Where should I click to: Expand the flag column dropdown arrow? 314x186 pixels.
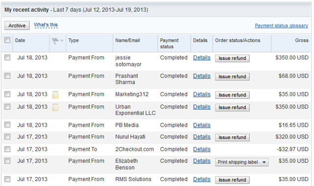click(62, 41)
